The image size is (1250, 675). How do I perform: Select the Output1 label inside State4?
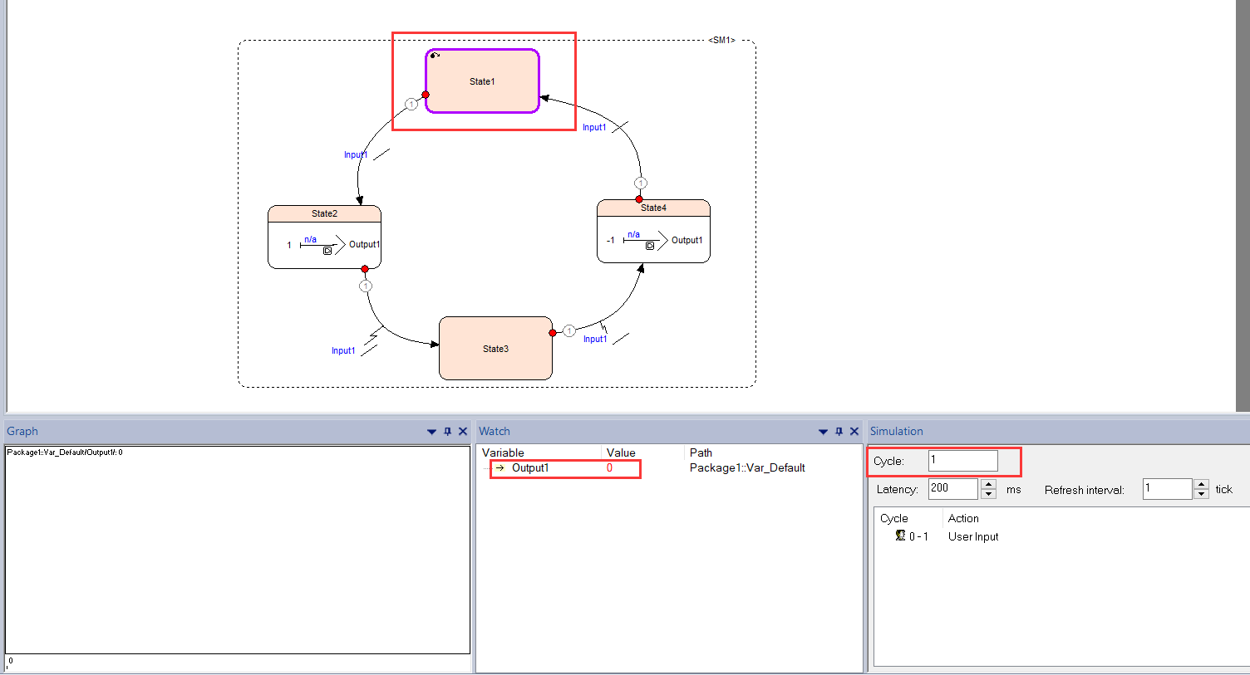pos(687,240)
